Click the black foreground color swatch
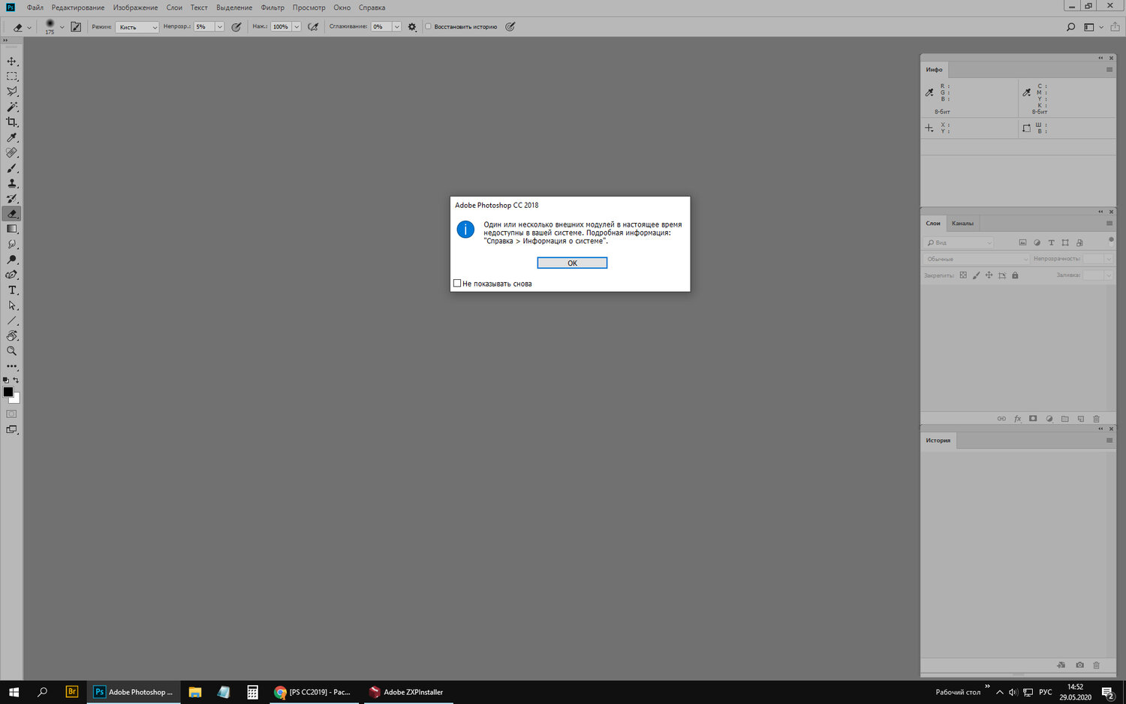 coord(8,392)
